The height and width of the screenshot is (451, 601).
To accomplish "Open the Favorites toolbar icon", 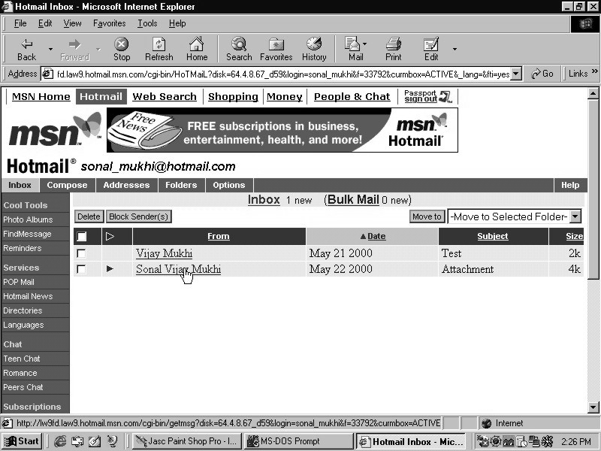I will 276,44.
